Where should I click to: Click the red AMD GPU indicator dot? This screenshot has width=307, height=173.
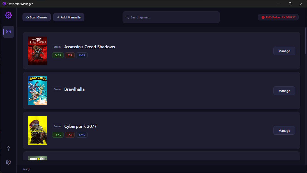coord(263,17)
